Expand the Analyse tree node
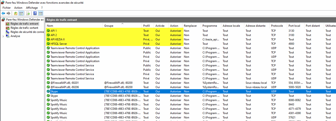Image resolution: width=336 pixels, height=121 pixels. tap(3, 36)
